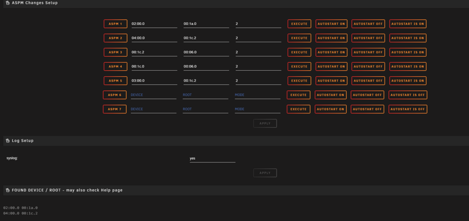The image size is (469, 221).
Task: Turn autostart off for ASPM 1
Action: tap(368, 24)
